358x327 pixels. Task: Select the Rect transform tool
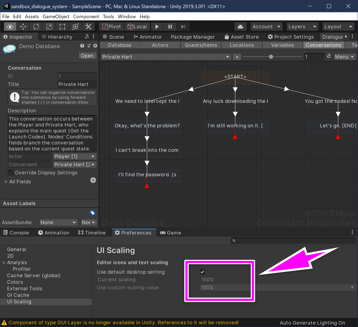click(x=62, y=27)
